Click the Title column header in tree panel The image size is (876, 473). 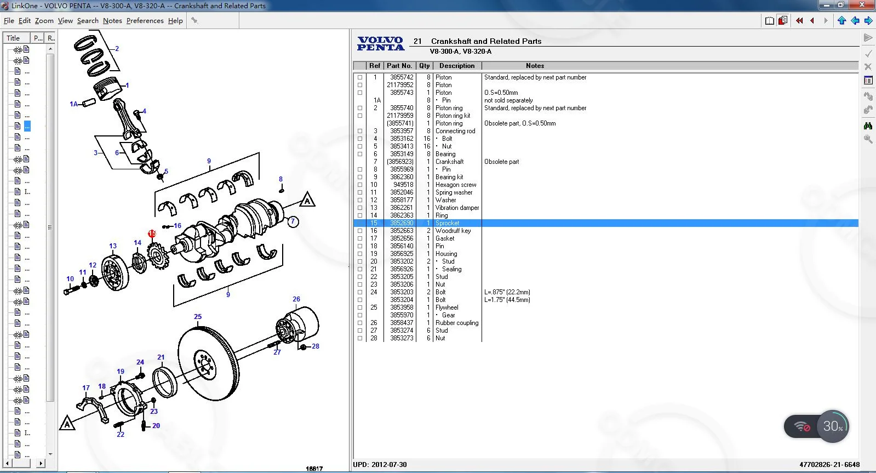(16, 38)
